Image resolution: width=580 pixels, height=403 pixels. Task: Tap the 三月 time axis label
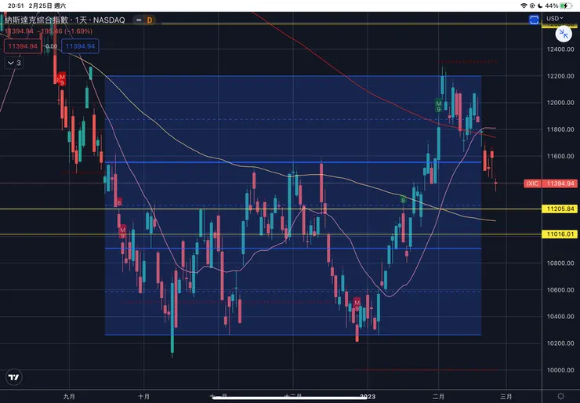tap(506, 397)
